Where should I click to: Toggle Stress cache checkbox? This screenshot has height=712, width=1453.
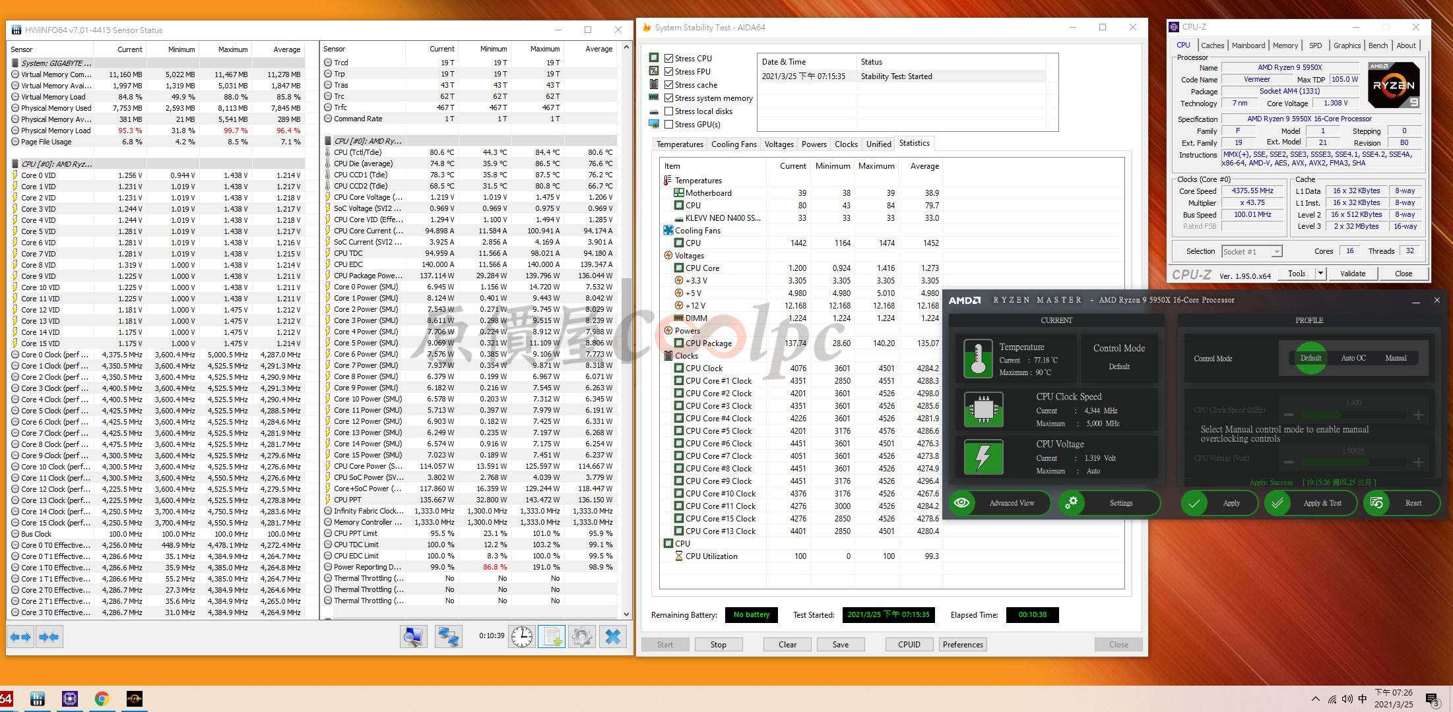[668, 84]
